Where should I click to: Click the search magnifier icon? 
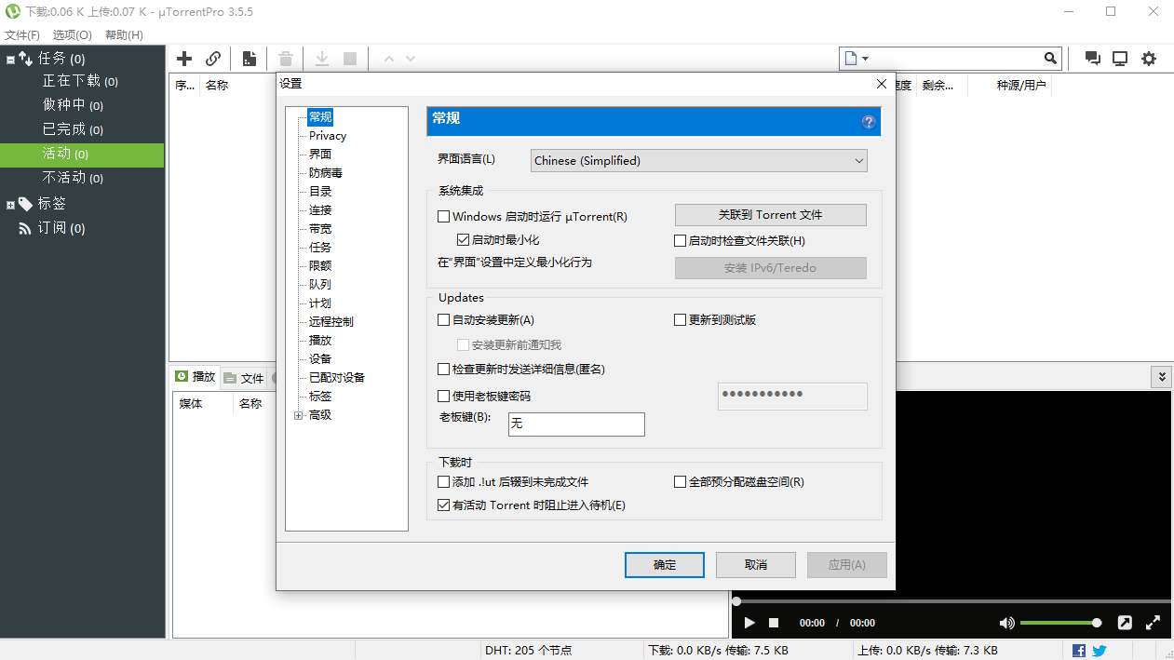tap(1051, 58)
